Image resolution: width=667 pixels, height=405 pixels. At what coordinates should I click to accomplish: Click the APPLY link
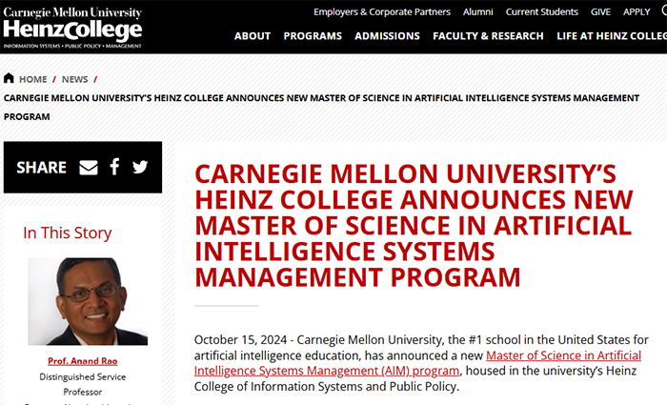coord(637,11)
